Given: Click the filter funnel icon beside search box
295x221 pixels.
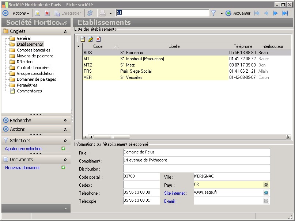Looking at the screenshot, I should 213,13.
